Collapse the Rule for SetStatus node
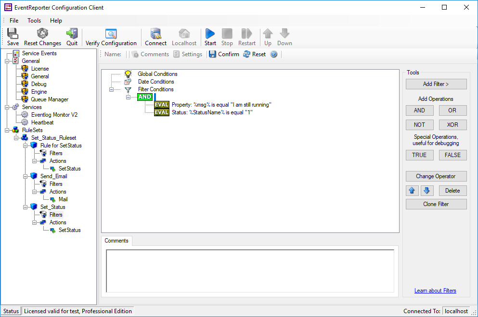This screenshot has height=317, width=478. click(x=26, y=146)
